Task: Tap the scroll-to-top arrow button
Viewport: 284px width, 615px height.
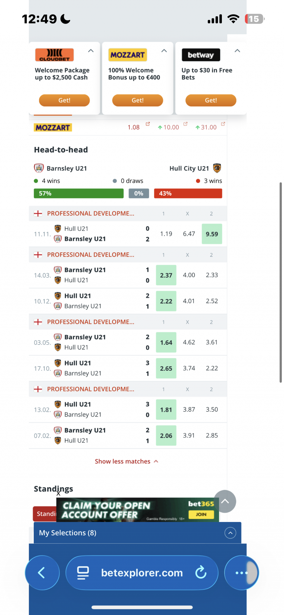Action: (x=225, y=501)
